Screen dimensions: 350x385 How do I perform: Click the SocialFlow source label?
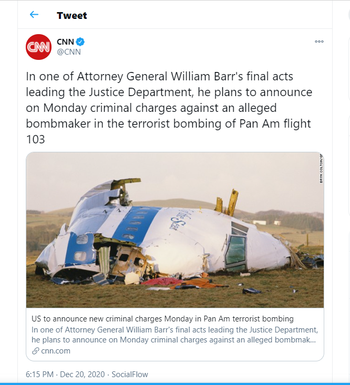130,374
